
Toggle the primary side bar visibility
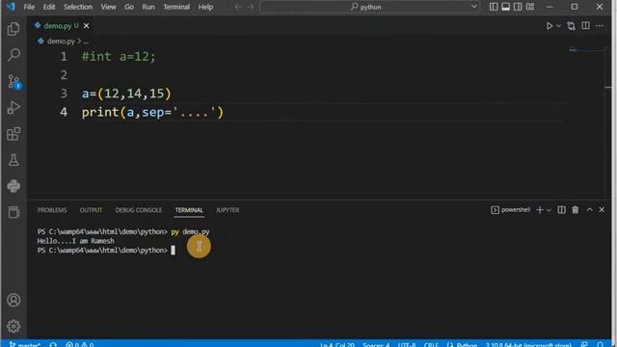494,7
